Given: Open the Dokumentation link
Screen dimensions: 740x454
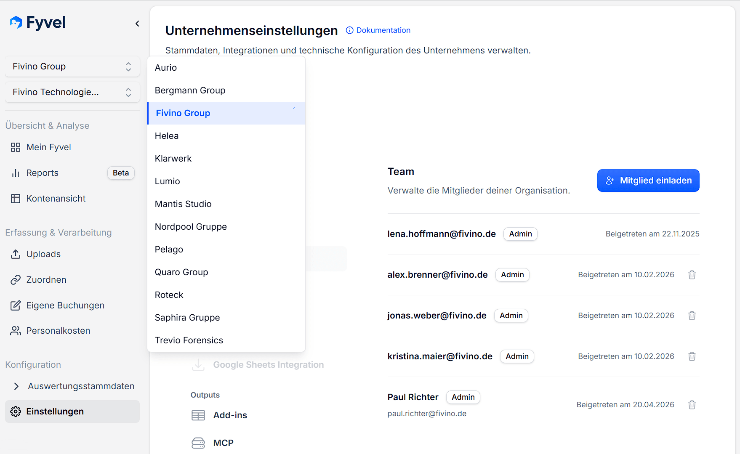Looking at the screenshot, I should (x=378, y=30).
